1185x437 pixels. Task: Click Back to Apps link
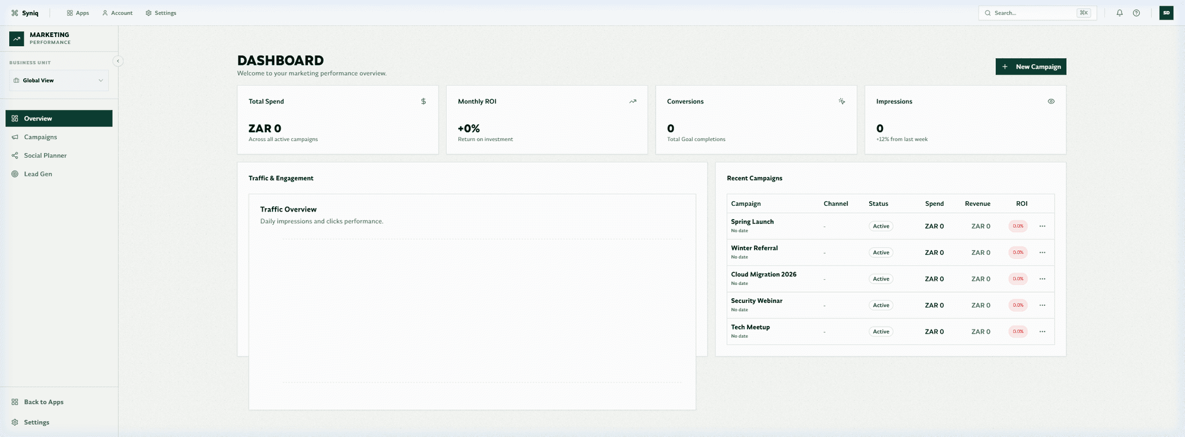pyautogui.click(x=43, y=402)
